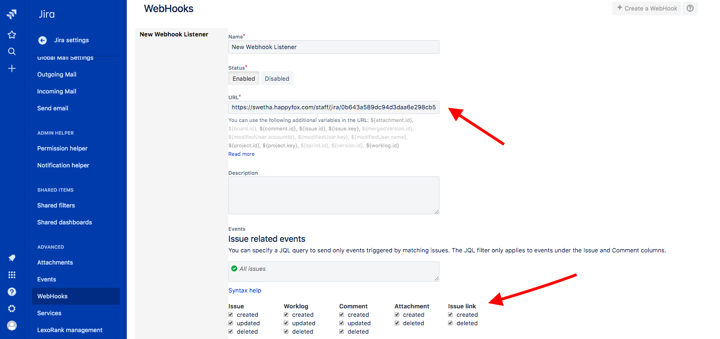Open the app switcher grid icon
This screenshot has height=339, width=720.
12,275
